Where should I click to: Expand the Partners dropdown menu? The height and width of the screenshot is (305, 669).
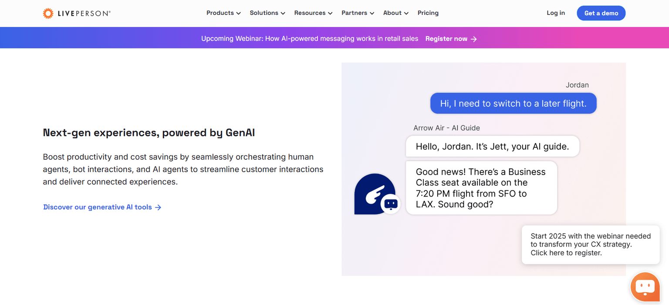click(358, 13)
